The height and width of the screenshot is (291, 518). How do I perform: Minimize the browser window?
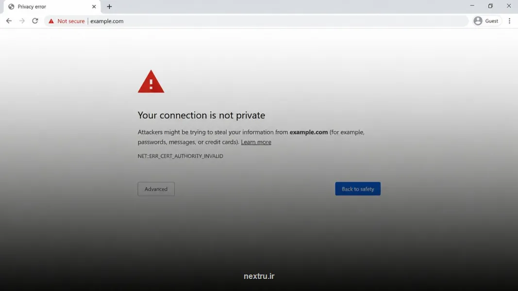[472, 6]
